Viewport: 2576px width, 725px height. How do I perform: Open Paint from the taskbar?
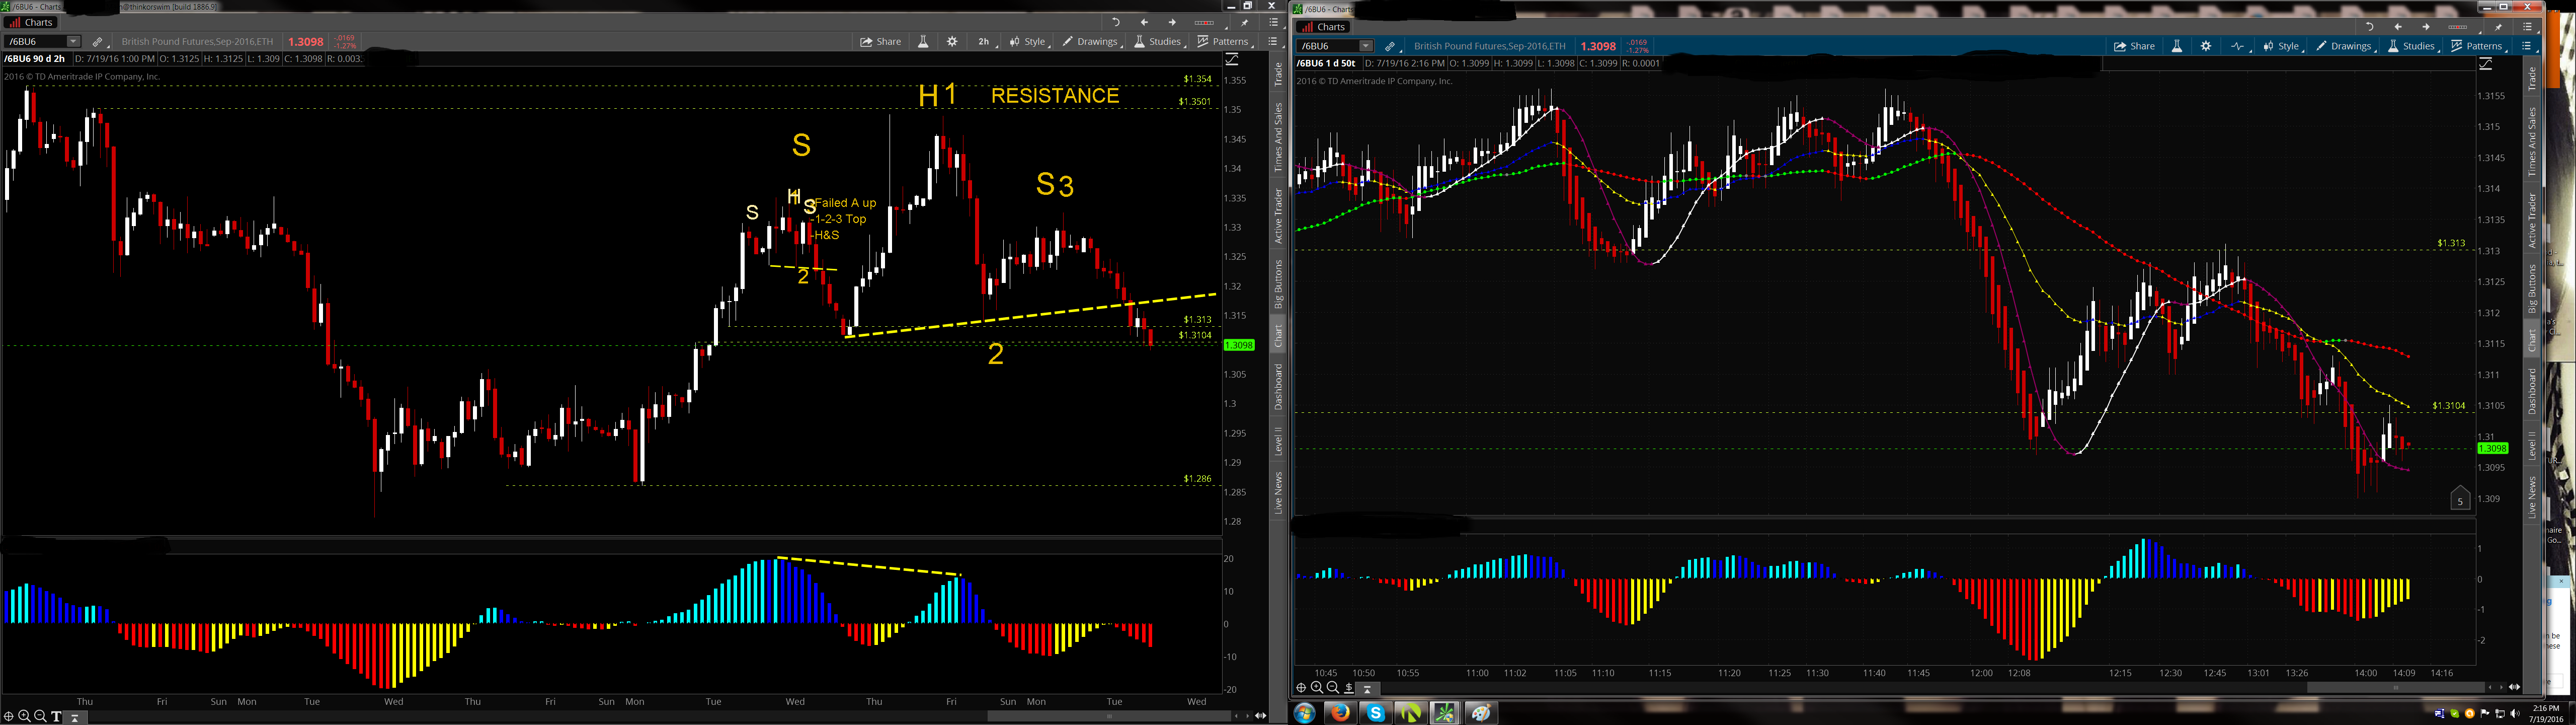pos(1481,713)
